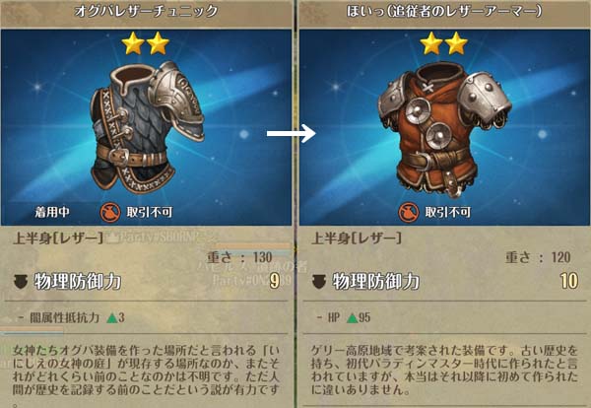Click the white arrow between the two items
Image resolution: width=591 pixels, height=408 pixels.
pyautogui.click(x=291, y=133)
